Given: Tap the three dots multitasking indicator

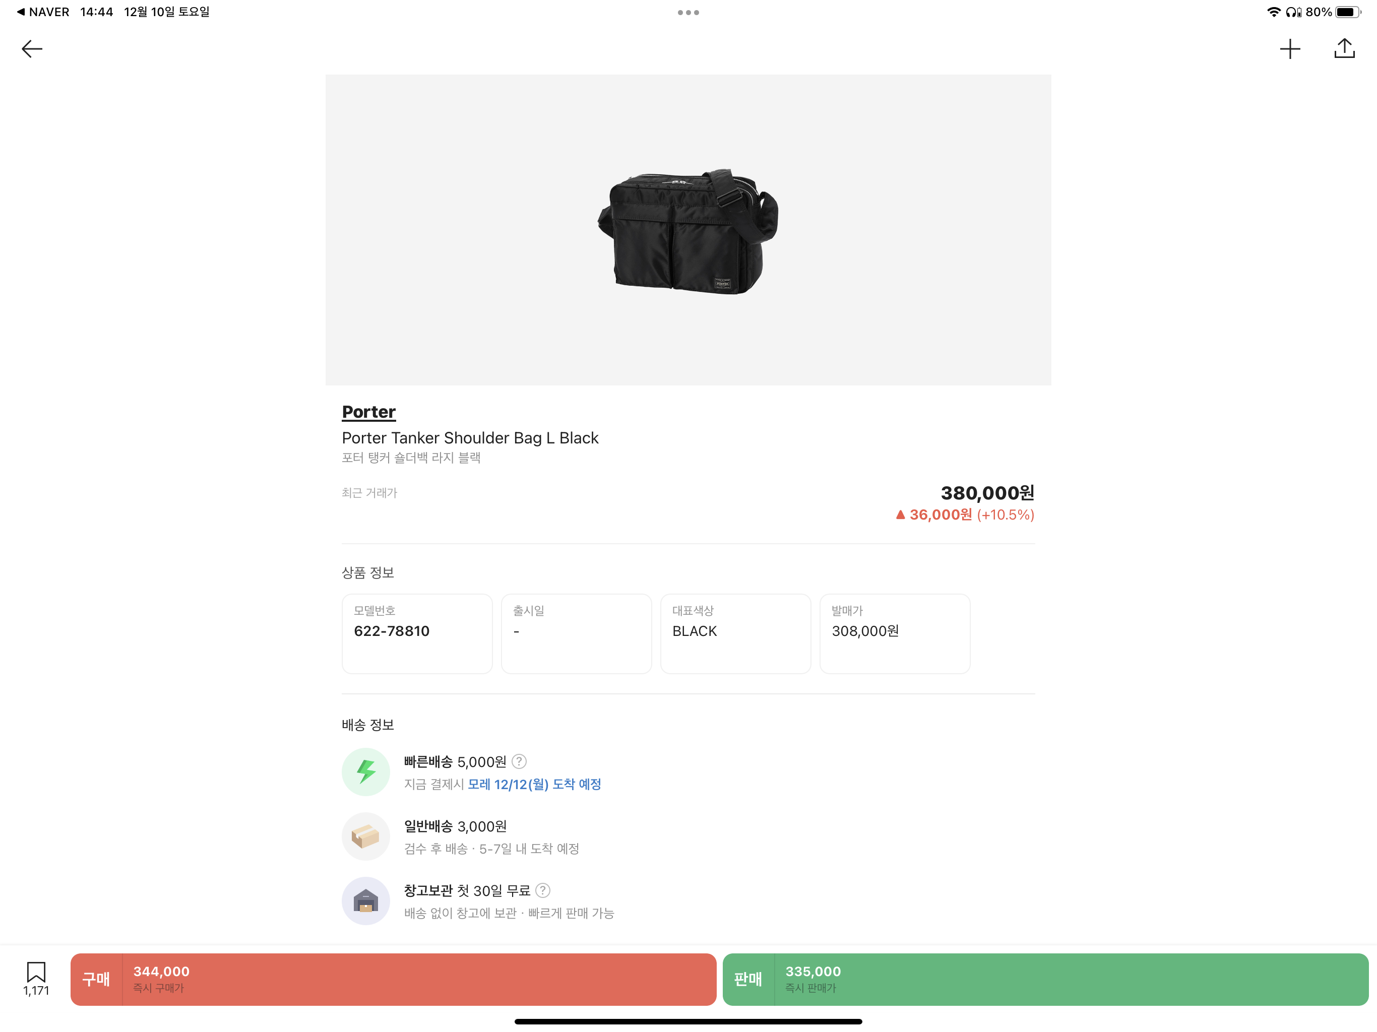Looking at the screenshot, I should tap(688, 13).
